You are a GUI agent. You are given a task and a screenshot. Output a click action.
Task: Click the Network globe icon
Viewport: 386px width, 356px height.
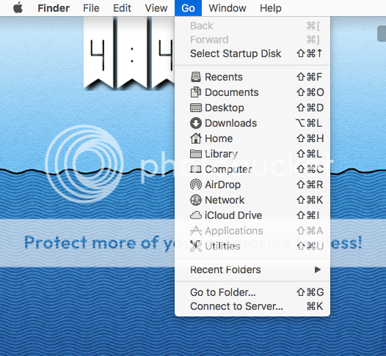[x=196, y=200]
